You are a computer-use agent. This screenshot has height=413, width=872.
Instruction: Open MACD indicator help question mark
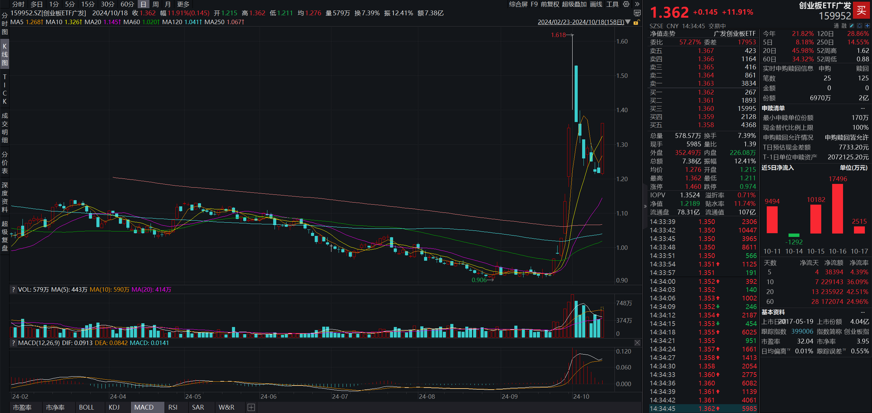tap(13, 343)
